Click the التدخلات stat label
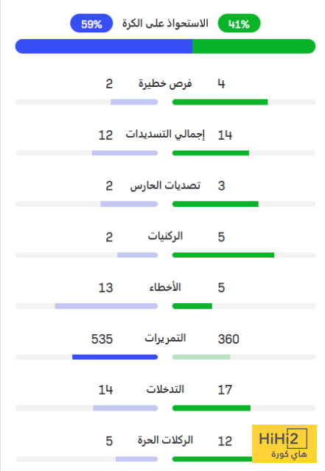325x471 pixels. coord(165,389)
